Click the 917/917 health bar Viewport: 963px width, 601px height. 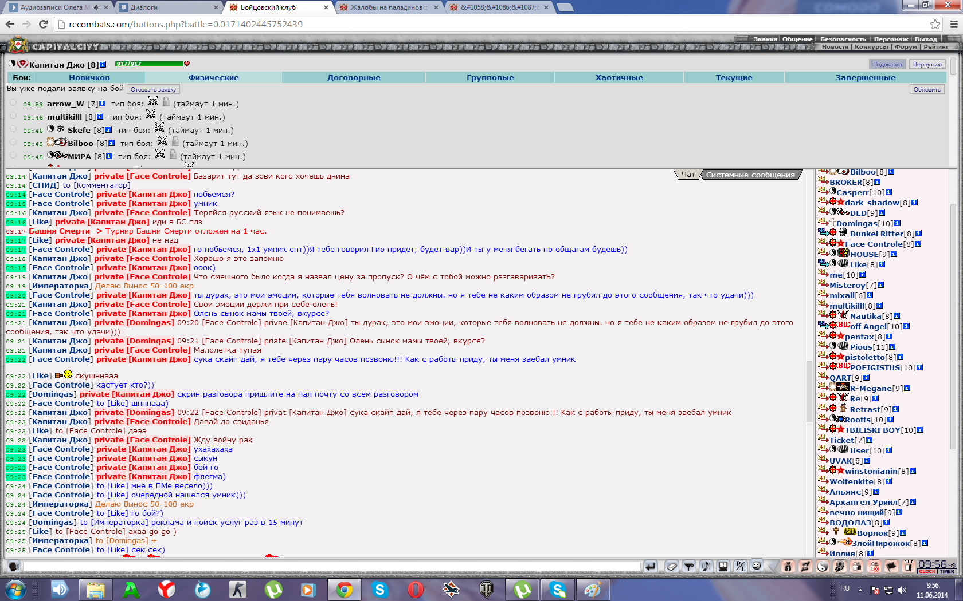[x=149, y=64]
